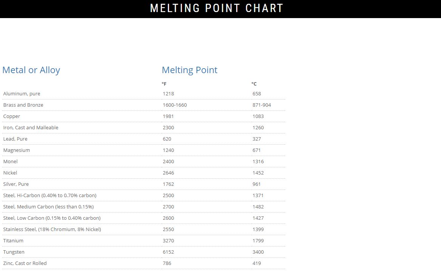Click Nickel's 2646 Fahrenheit value
The height and width of the screenshot is (271, 441).
click(168, 173)
